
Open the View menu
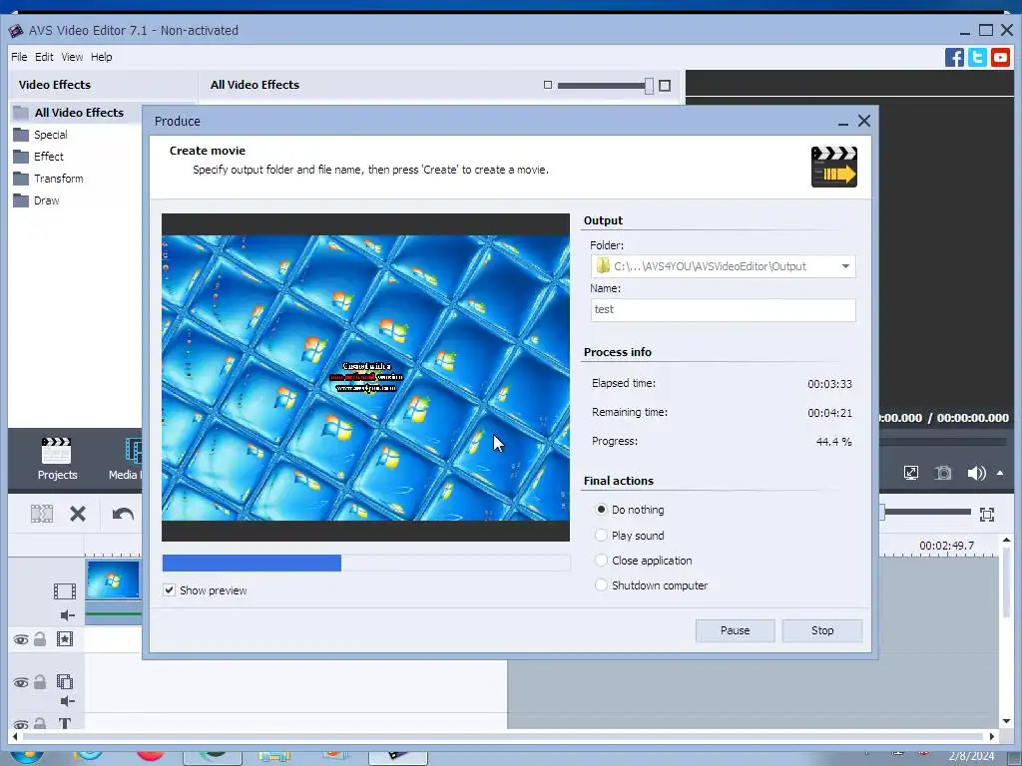[x=72, y=57]
